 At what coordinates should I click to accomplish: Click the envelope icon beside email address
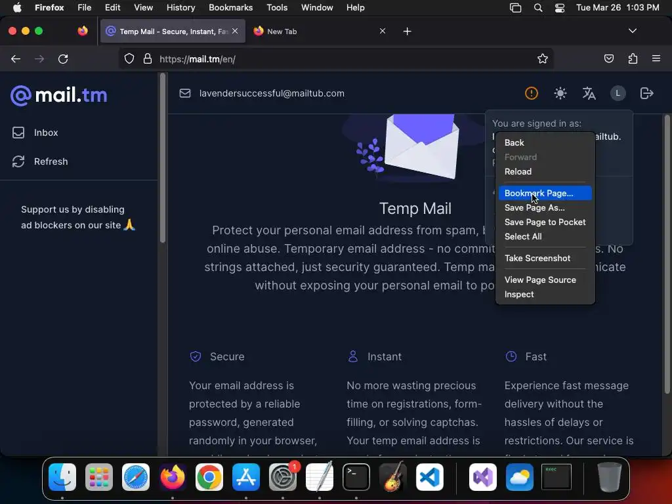pyautogui.click(x=184, y=93)
